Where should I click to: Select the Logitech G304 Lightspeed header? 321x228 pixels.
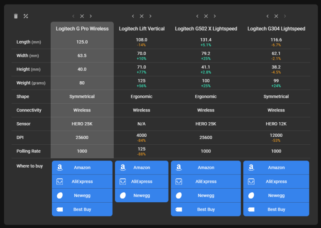[276, 29]
